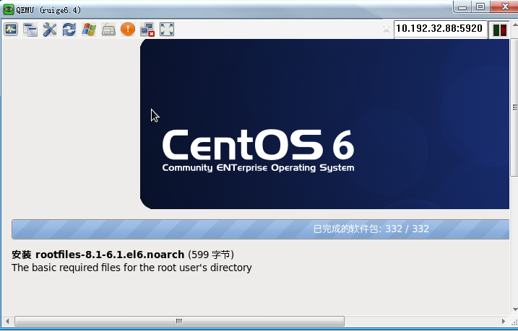
Task: Click the vertical scrollbar down arrow
Action: tap(514, 309)
